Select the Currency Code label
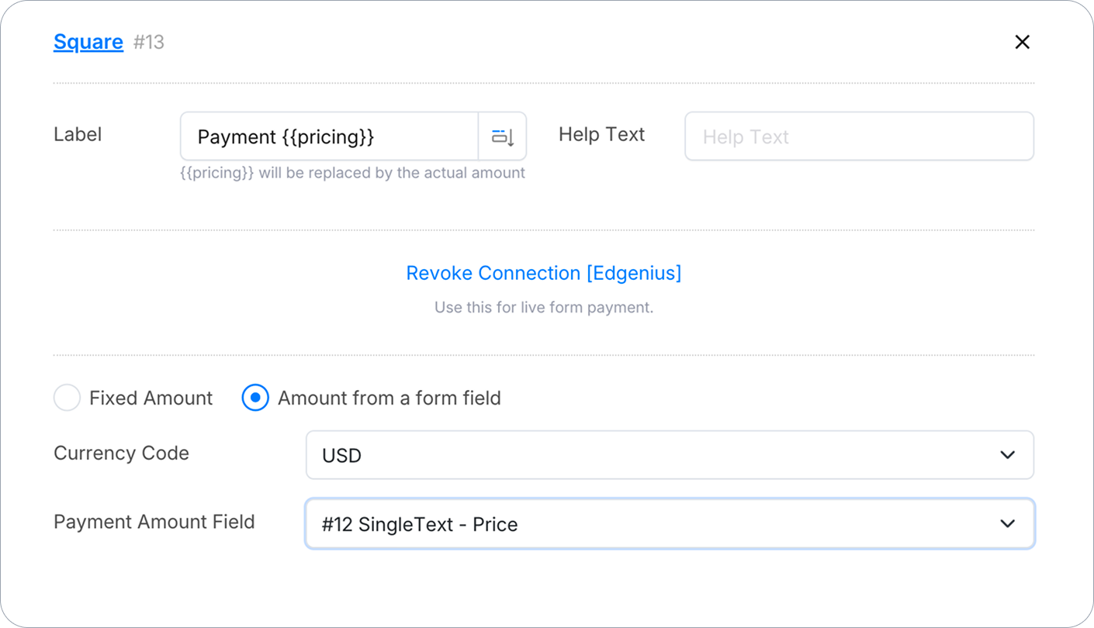Screen dimensions: 1094x628 [x=121, y=453]
